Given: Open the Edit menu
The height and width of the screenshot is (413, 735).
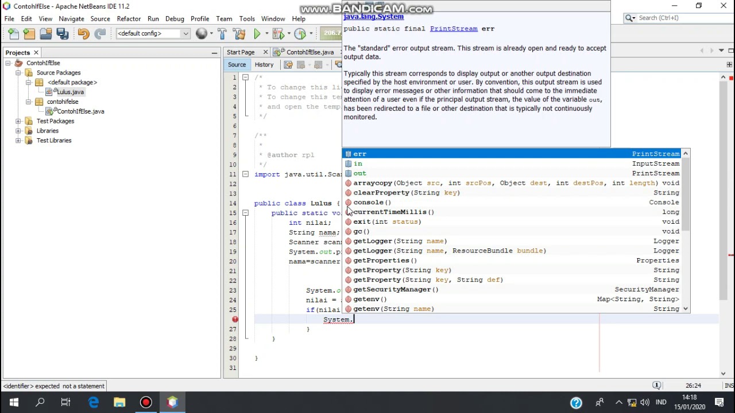Looking at the screenshot, I should click(26, 19).
